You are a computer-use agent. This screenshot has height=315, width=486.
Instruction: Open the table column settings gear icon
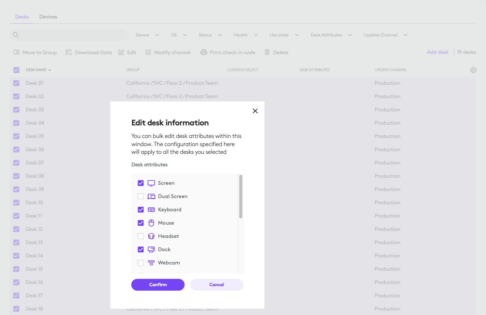(473, 70)
